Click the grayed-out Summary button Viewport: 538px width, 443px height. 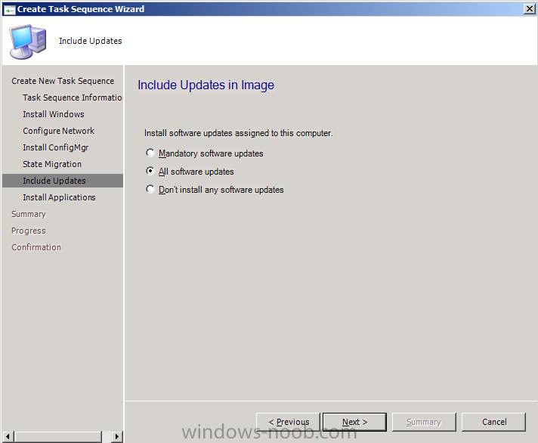tap(424, 422)
